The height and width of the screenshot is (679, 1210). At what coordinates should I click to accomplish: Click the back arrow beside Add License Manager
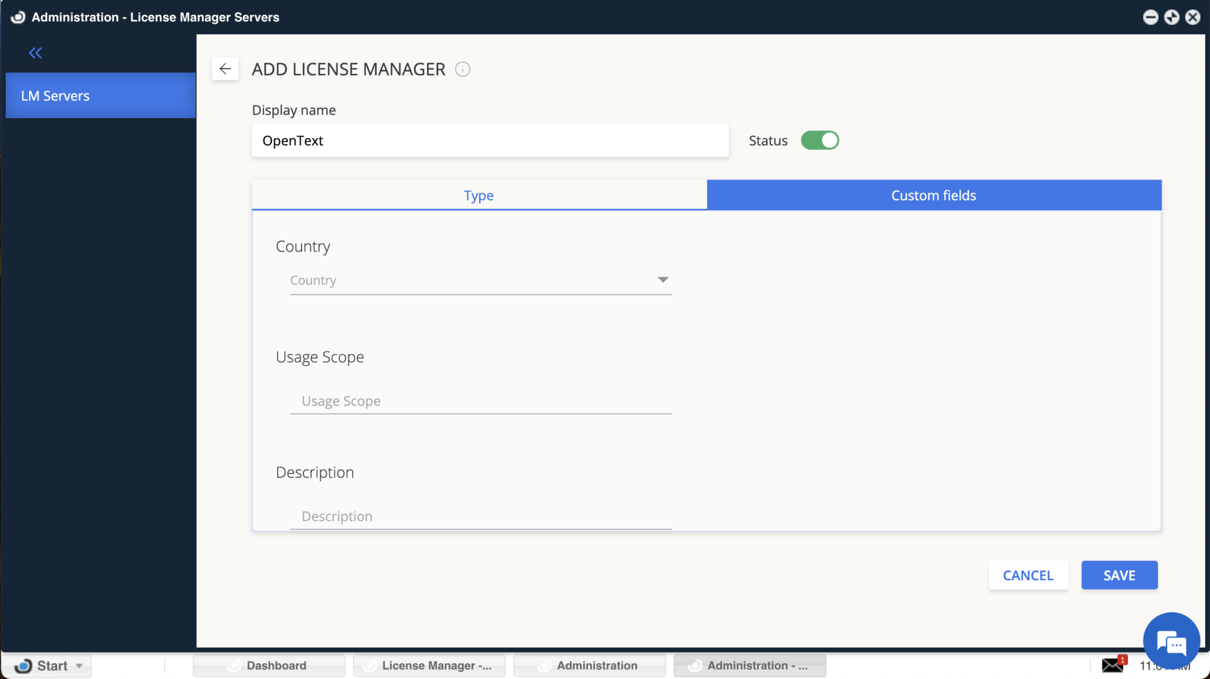tap(225, 69)
